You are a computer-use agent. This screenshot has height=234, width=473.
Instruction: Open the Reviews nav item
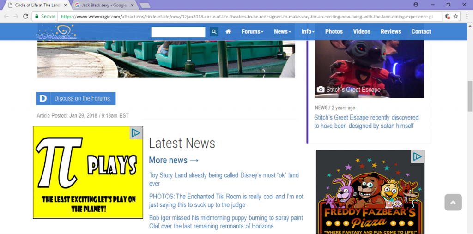391,31
